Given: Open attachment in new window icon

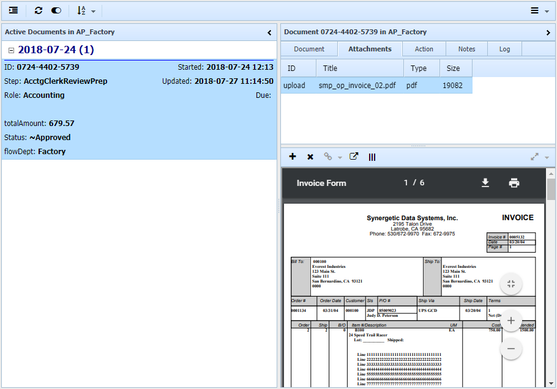Looking at the screenshot, I should point(353,157).
